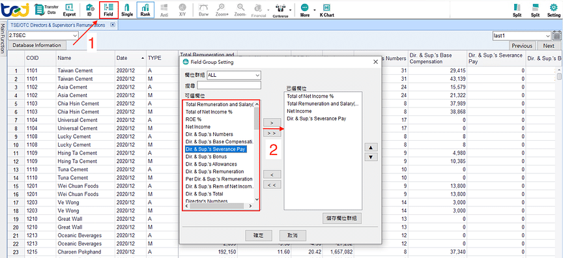
Task: Select Dir. & Sup.'s Severance Pay in selected list
Action: coord(316,119)
